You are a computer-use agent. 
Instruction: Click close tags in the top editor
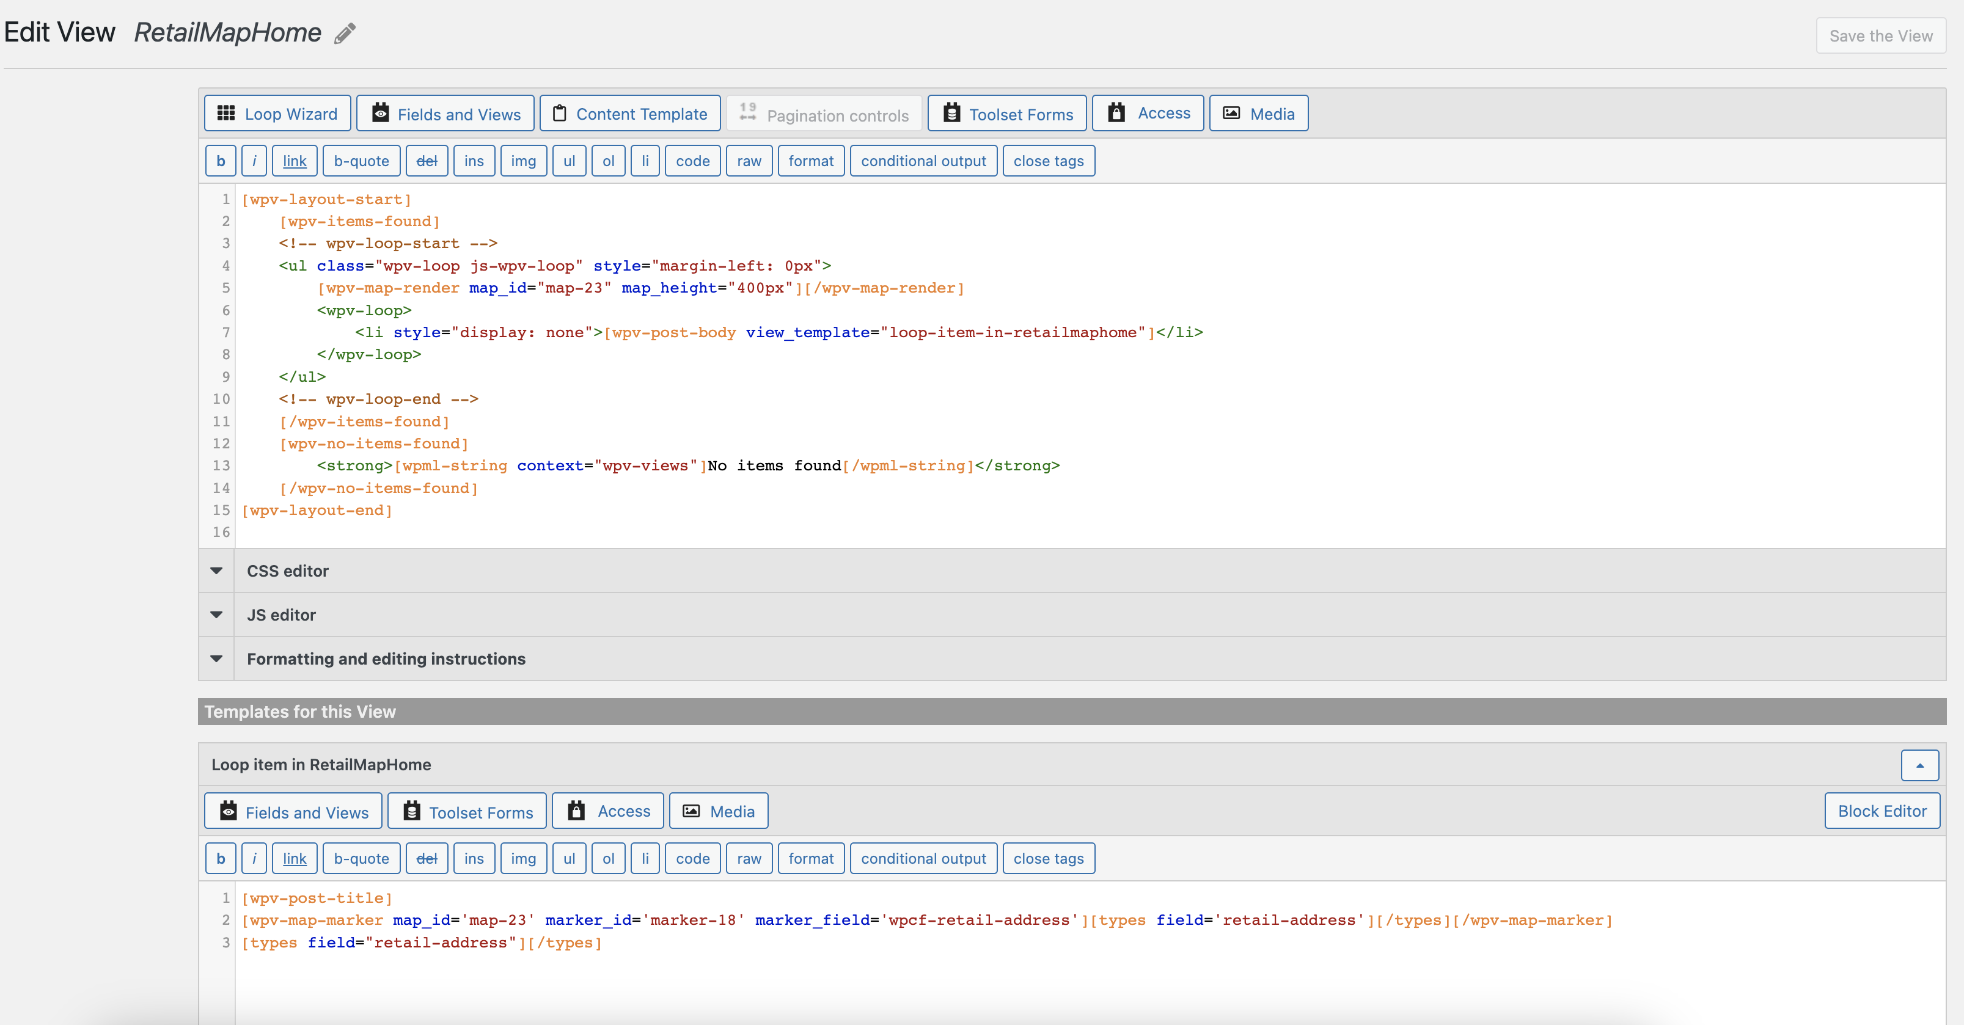click(1049, 161)
